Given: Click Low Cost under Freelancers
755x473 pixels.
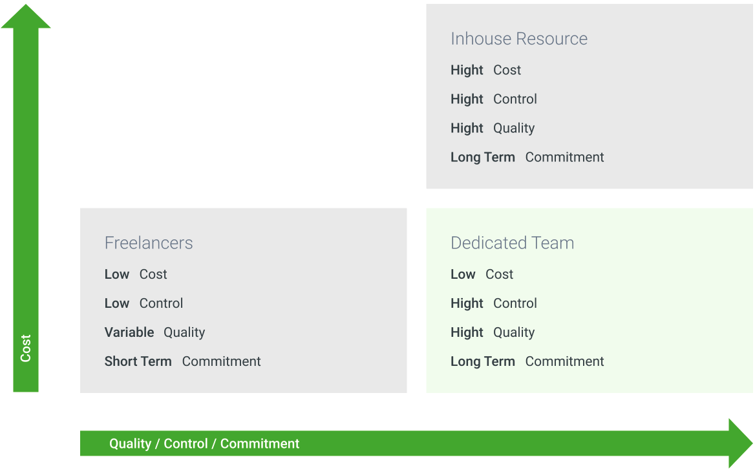Looking at the screenshot, I should click(136, 274).
